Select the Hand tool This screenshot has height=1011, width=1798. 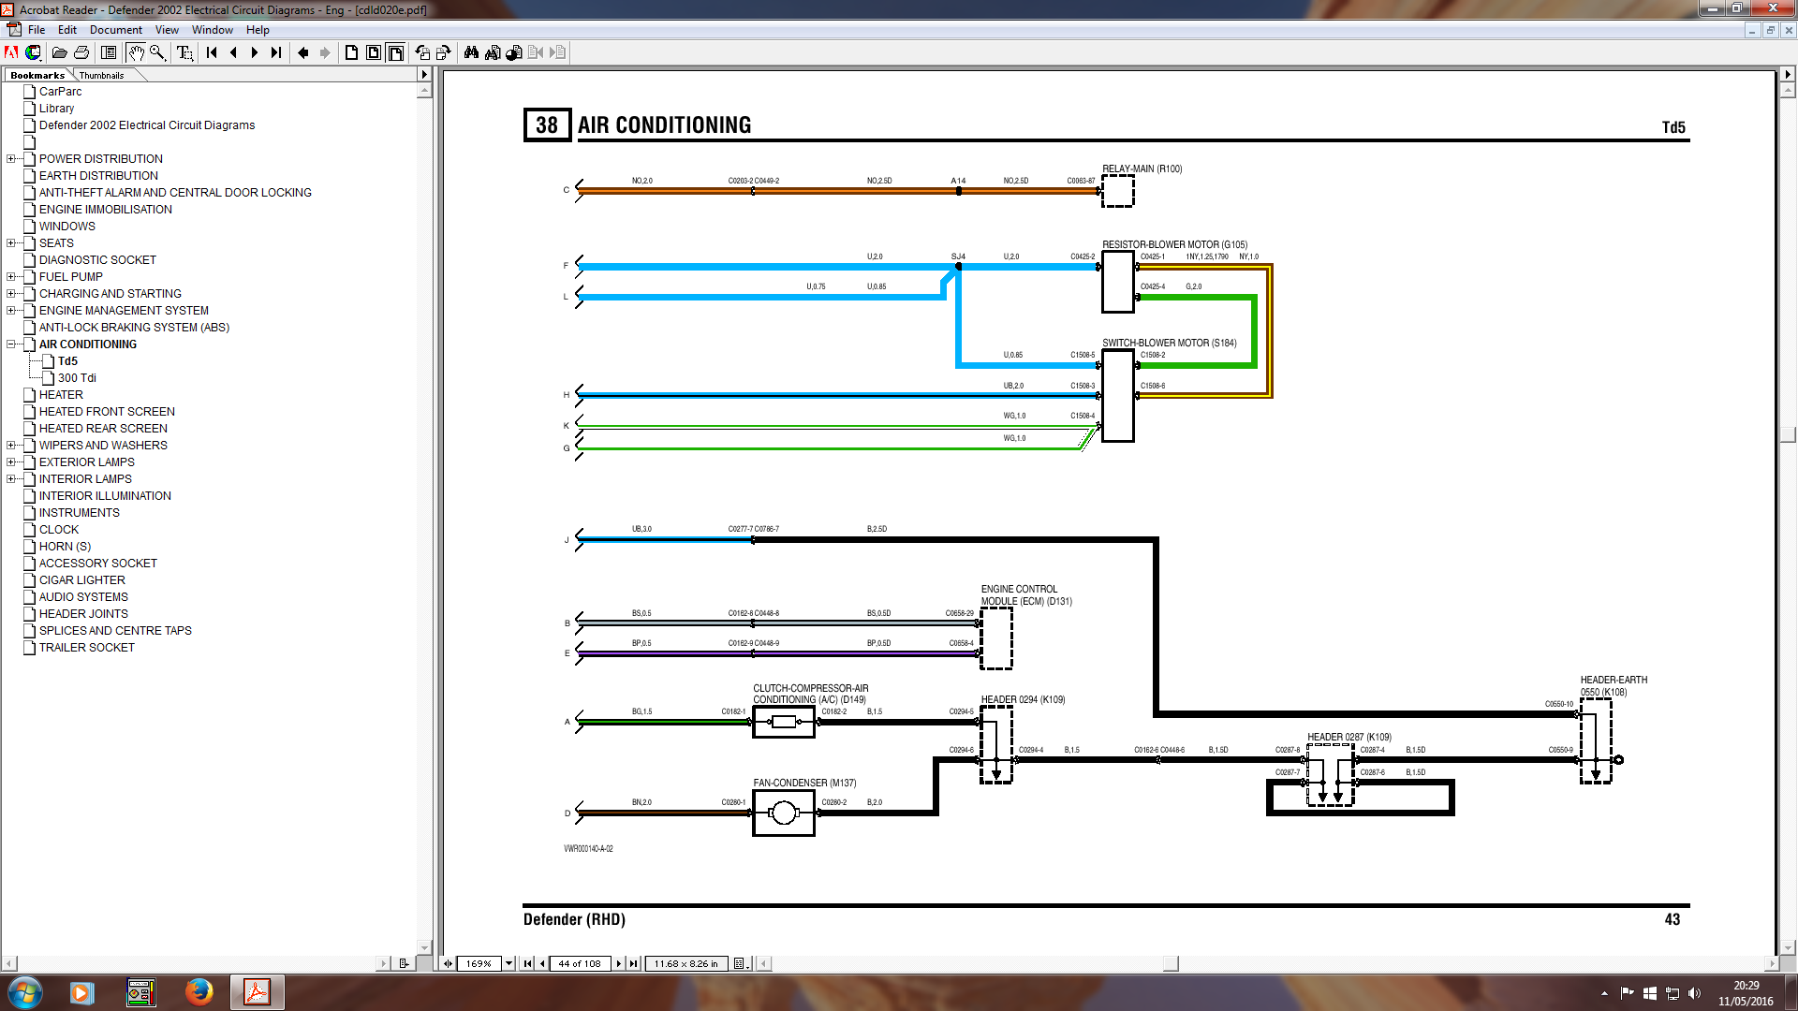(136, 52)
